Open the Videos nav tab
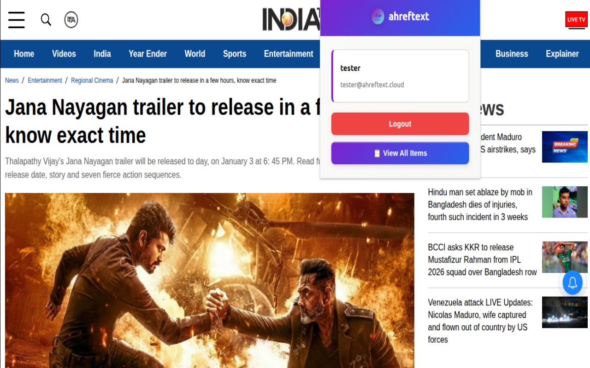This screenshot has height=368, width=590. tap(64, 54)
